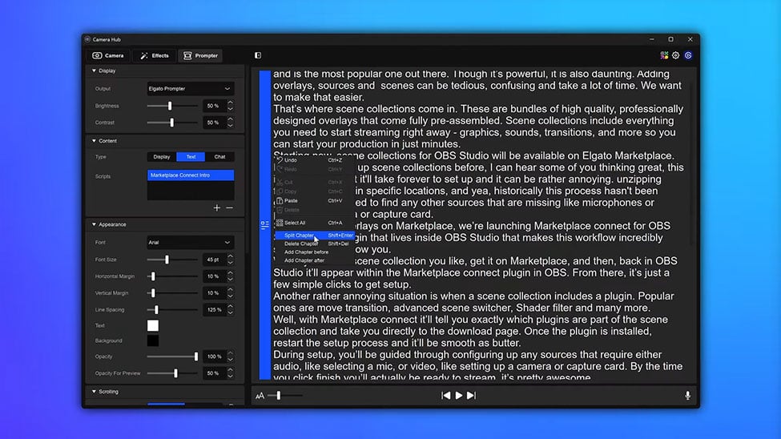Viewport: 781px width, 439px height.
Task: Decrease Contrast with stepper down arrow
Action: click(230, 126)
